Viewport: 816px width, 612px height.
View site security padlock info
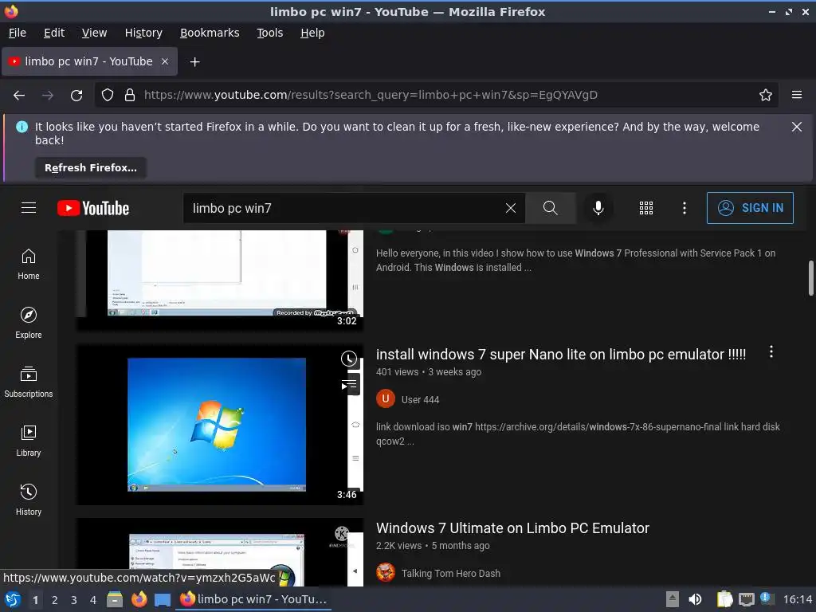tap(130, 96)
